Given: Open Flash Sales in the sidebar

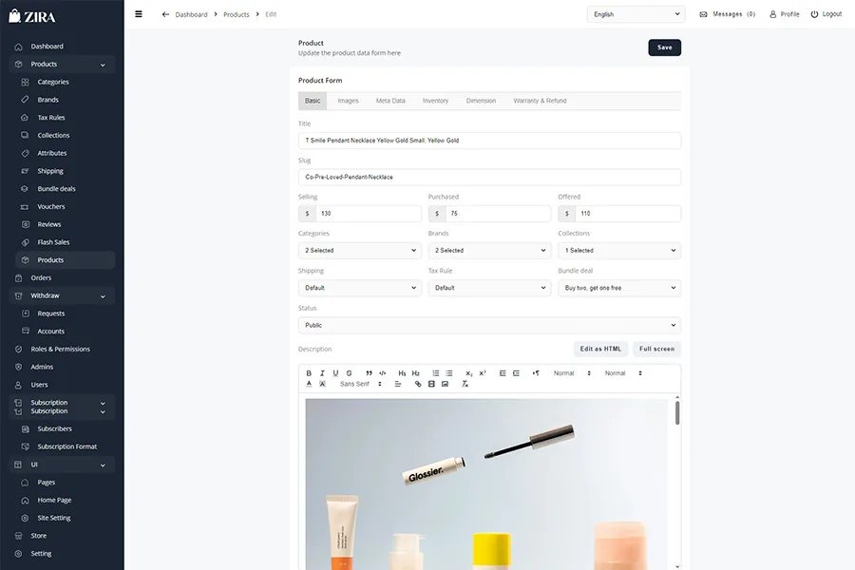Looking at the screenshot, I should click(x=53, y=242).
